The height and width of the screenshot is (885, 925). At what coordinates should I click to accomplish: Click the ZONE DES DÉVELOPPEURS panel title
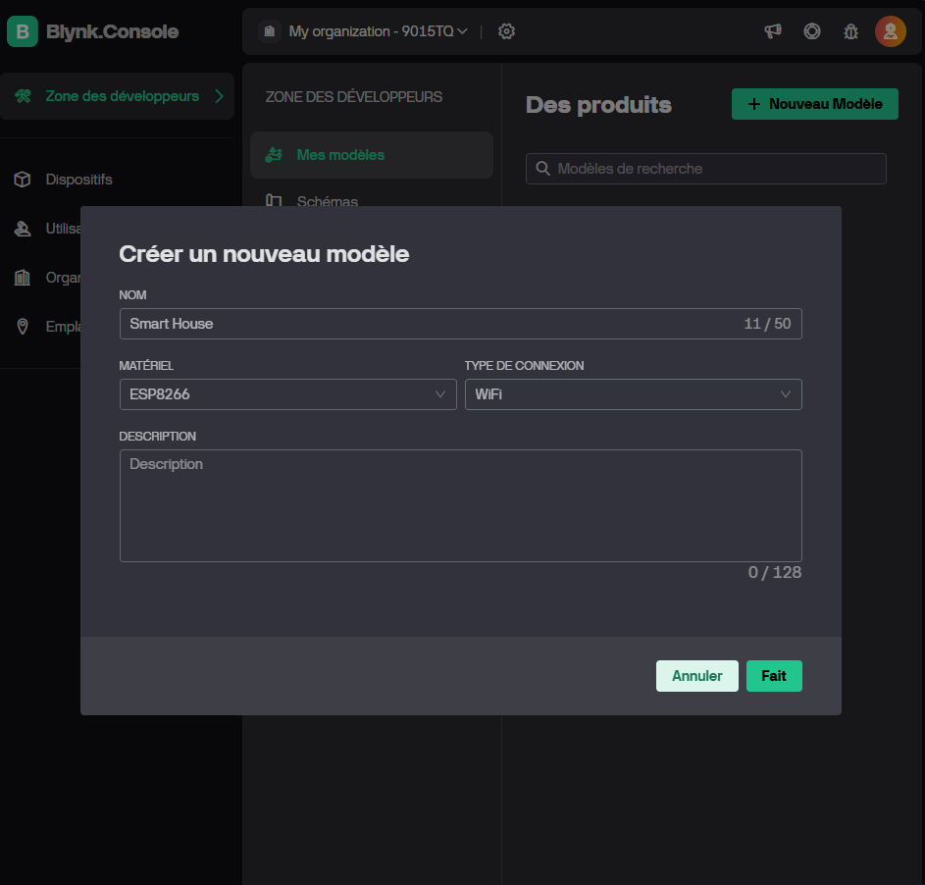pos(353,97)
